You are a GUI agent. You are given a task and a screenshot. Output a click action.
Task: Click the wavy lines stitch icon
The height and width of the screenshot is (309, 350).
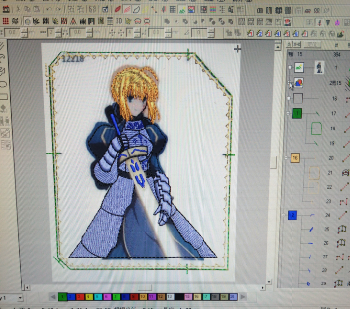point(15,21)
